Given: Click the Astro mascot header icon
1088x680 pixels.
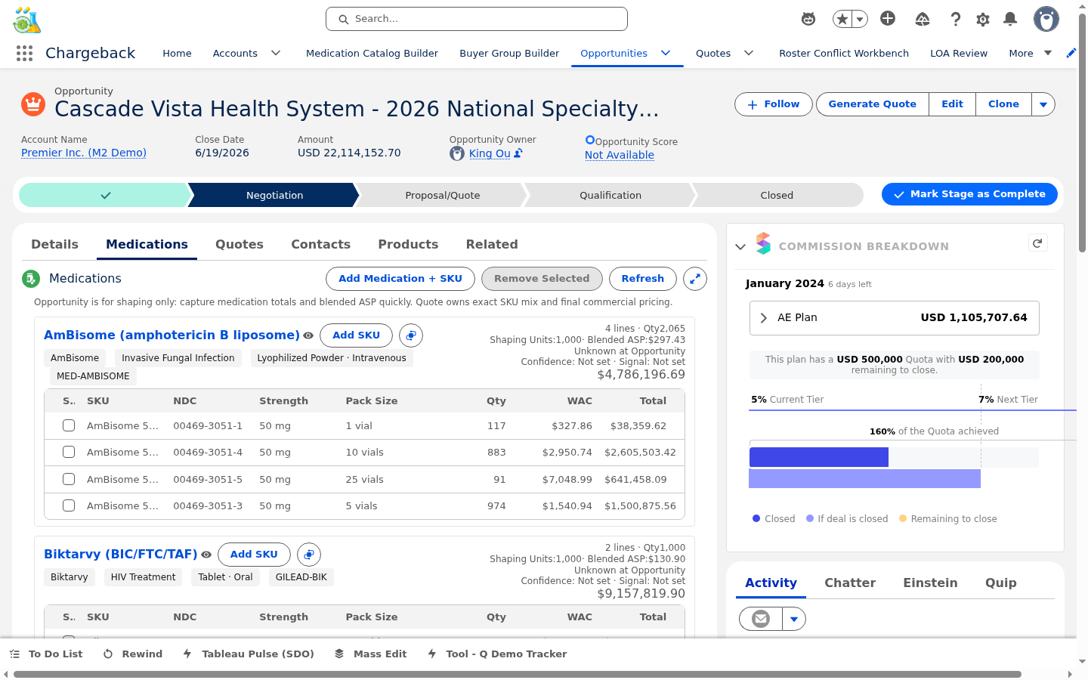Looking at the screenshot, I should pyautogui.click(x=808, y=19).
